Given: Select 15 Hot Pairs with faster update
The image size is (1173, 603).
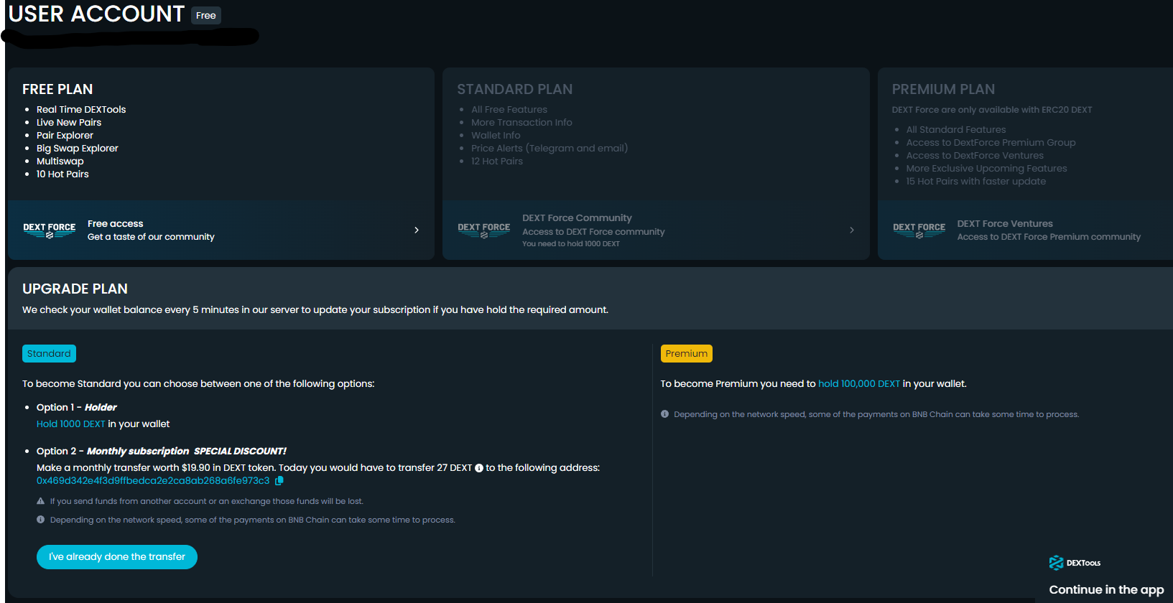Looking at the screenshot, I should 976,182.
